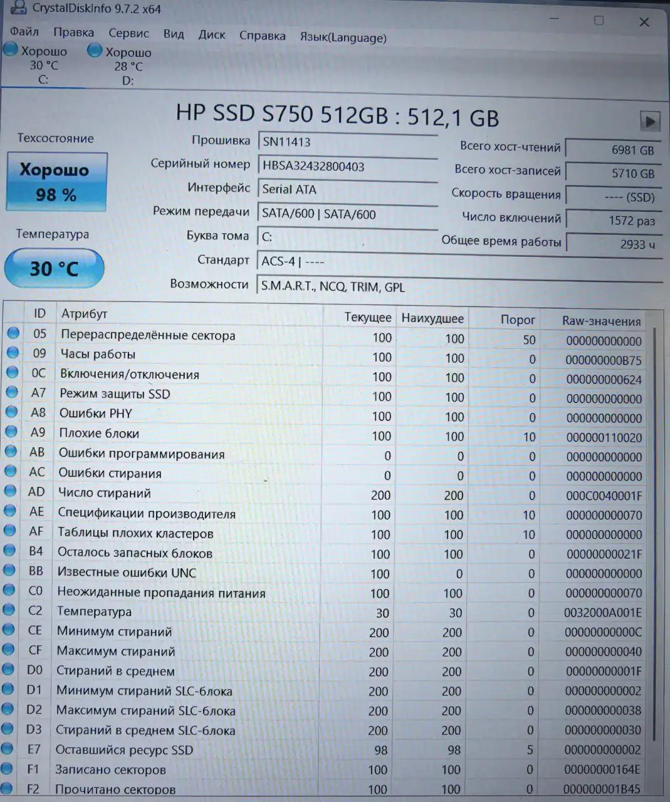Click the round status indicator for drive C:
Viewport: 670px width, 802px height.
pos(10,49)
